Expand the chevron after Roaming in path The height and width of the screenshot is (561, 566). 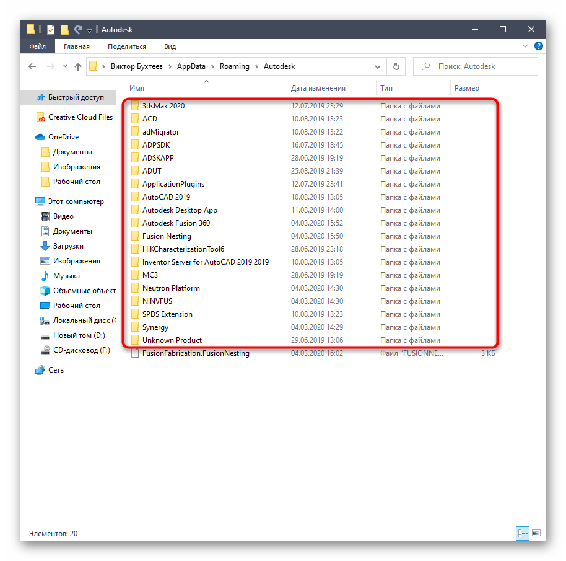(256, 66)
